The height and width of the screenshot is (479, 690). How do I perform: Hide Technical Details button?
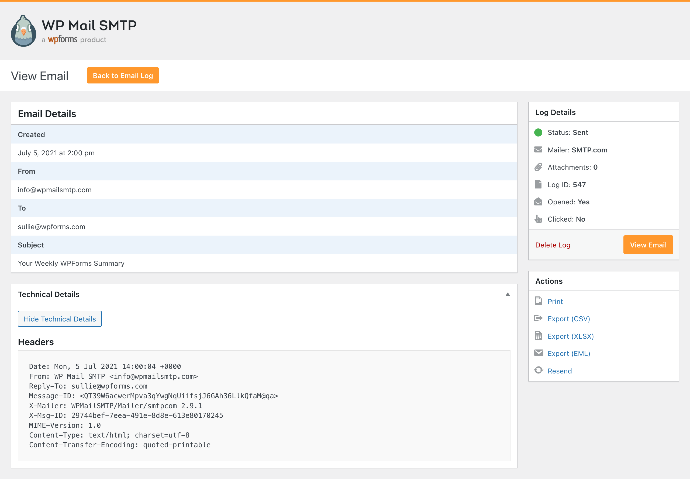[60, 319]
